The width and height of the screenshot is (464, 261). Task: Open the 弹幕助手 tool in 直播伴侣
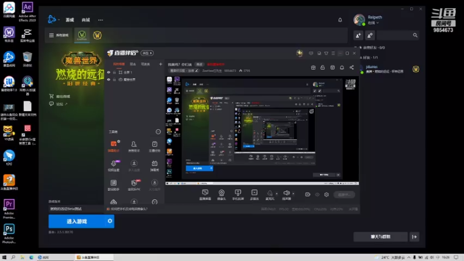[x=113, y=146]
